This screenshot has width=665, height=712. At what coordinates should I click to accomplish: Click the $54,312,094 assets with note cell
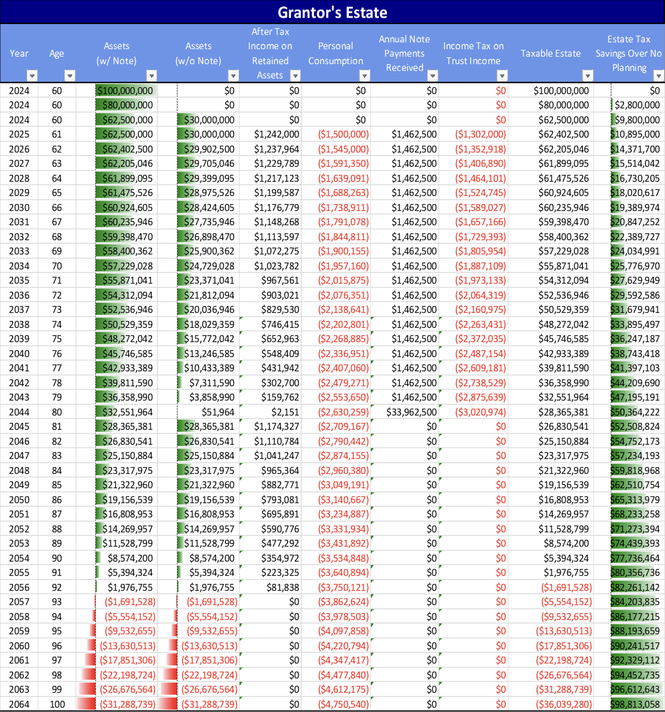point(117,296)
